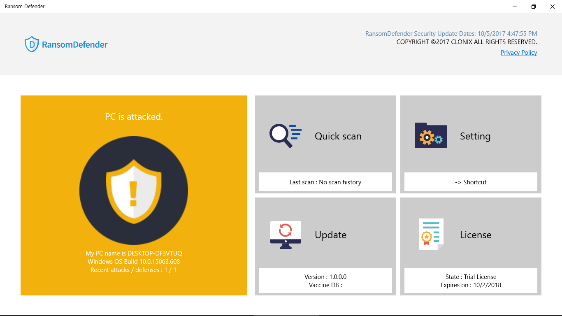
Task: Click the -> Shortcut box under Setting
Action: pyautogui.click(x=471, y=182)
